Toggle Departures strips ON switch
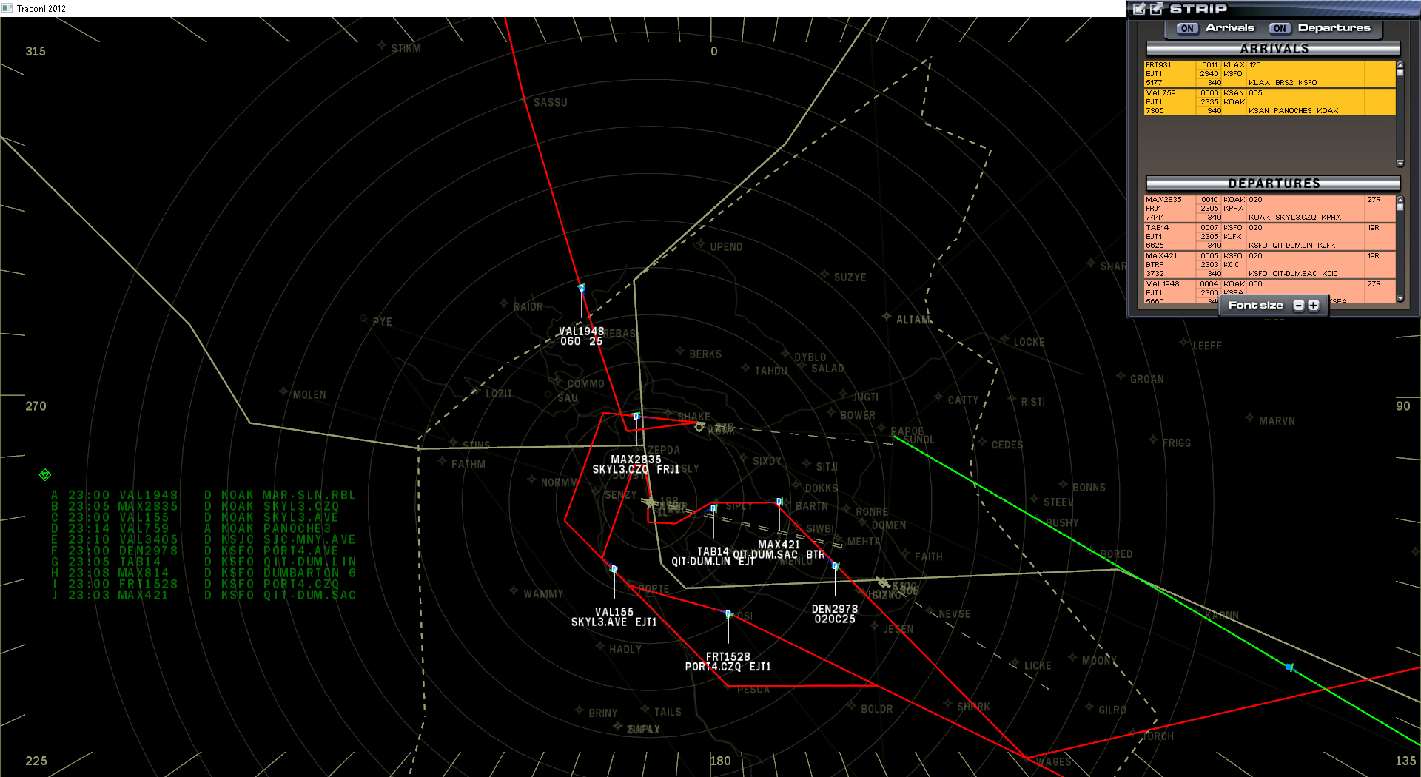Image resolution: width=1421 pixels, height=777 pixels. 1280,28
